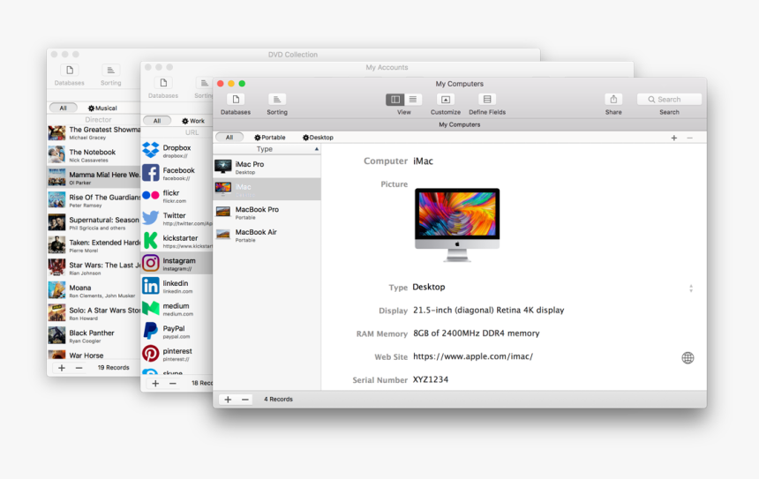The width and height of the screenshot is (759, 479).
Task: Click the Computer name field iMac
Action: (423, 161)
